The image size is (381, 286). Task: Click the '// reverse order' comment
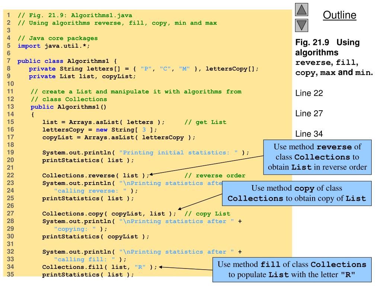pos(215,175)
